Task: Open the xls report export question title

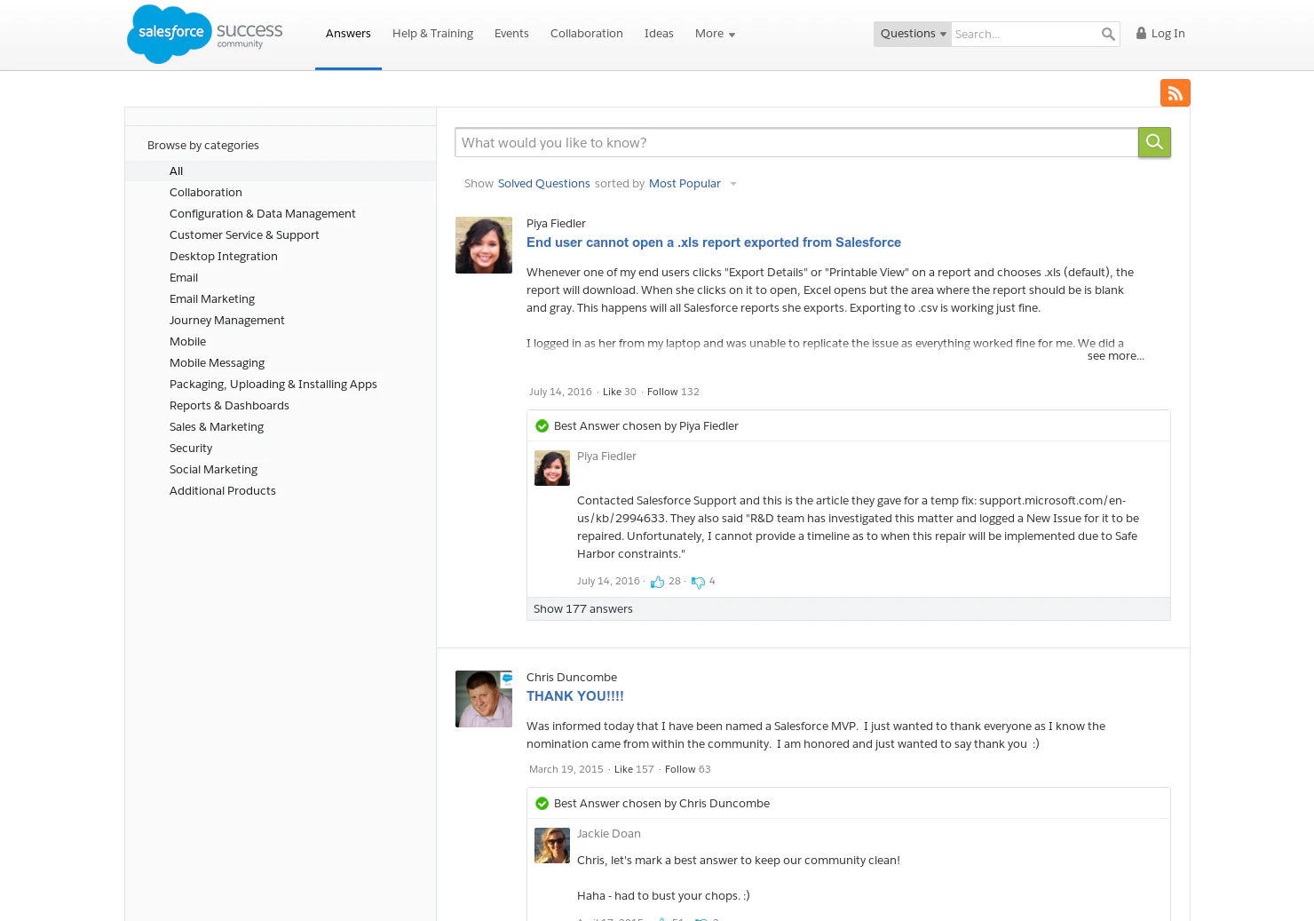Action: (714, 242)
